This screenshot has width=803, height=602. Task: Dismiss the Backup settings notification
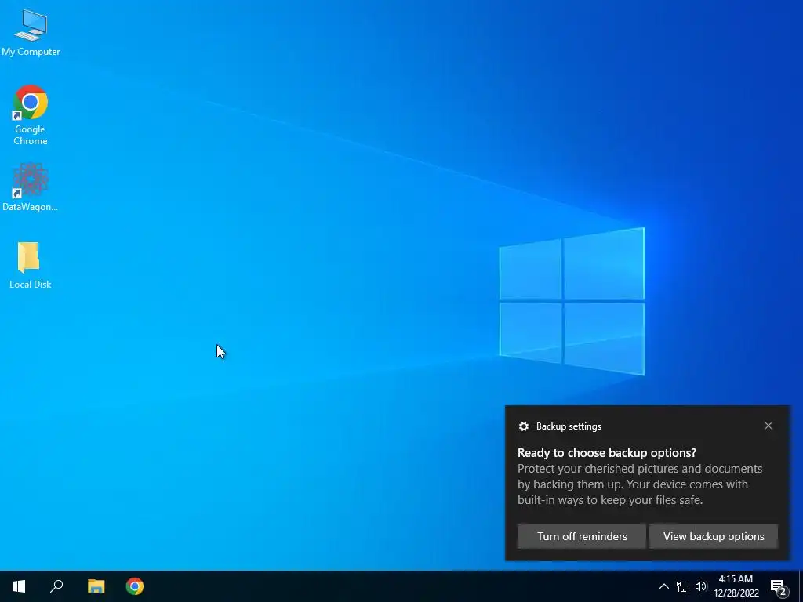coord(768,426)
